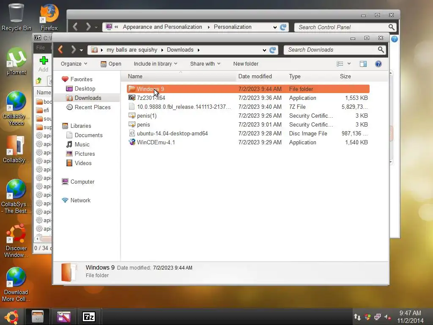Refresh the Control Panel address bar
This screenshot has width=433, height=325.
283,27
